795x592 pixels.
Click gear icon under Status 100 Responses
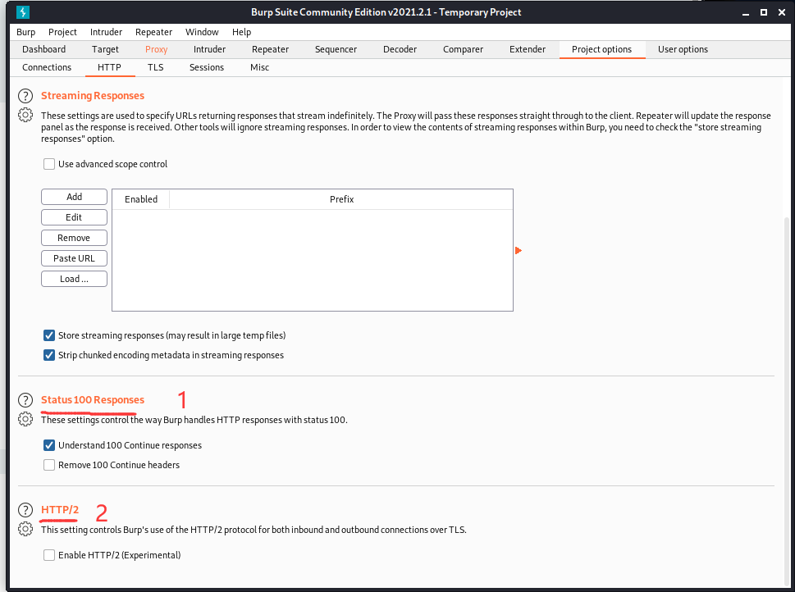pos(25,419)
